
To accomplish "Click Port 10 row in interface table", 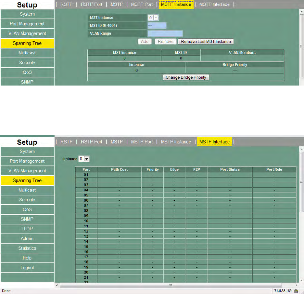I will click(x=186, y=221).
